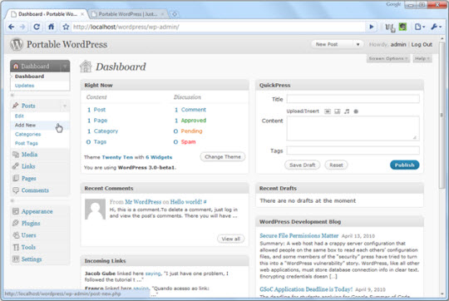
Task: Open the Twenty Ten theme link
Action: (117, 157)
